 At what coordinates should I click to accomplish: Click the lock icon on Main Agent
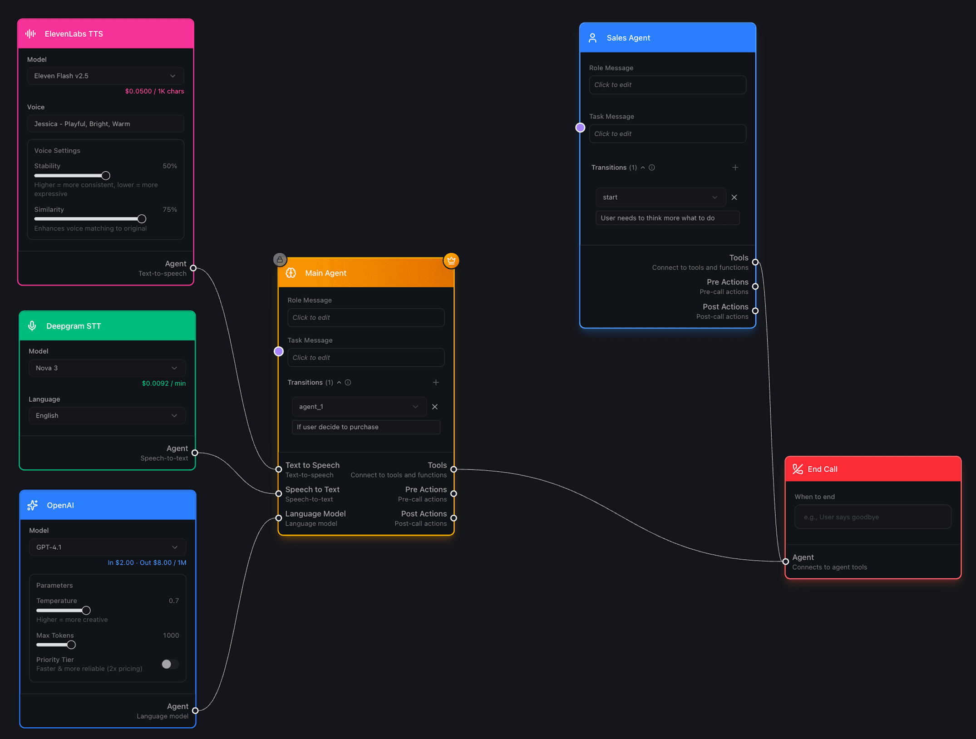[x=280, y=260]
